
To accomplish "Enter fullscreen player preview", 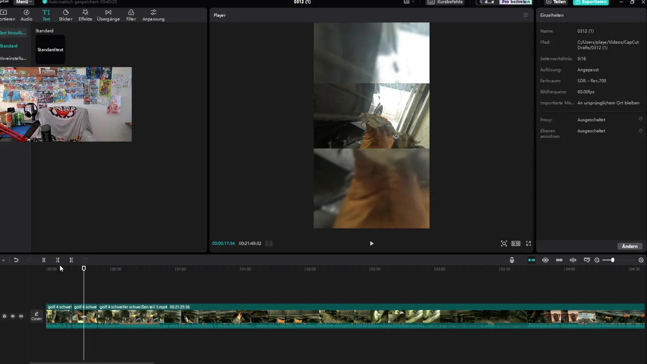I will pyautogui.click(x=529, y=244).
